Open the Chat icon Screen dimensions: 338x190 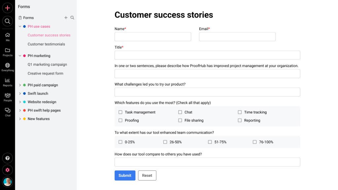pos(7,111)
